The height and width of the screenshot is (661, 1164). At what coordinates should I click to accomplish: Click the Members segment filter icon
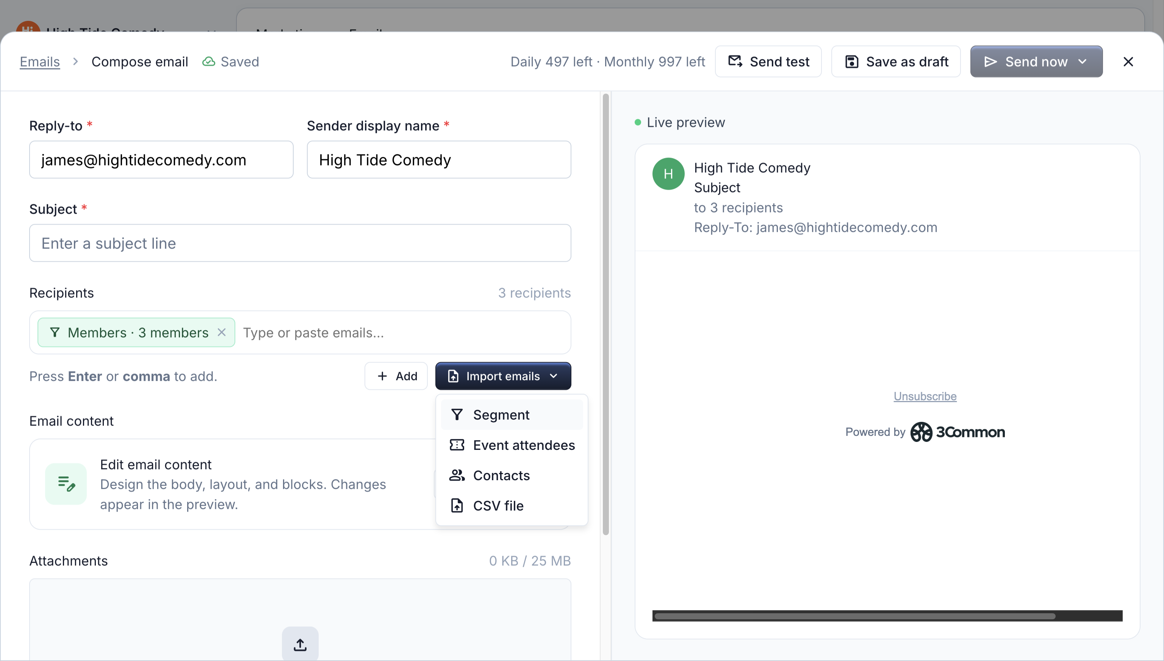(x=55, y=332)
